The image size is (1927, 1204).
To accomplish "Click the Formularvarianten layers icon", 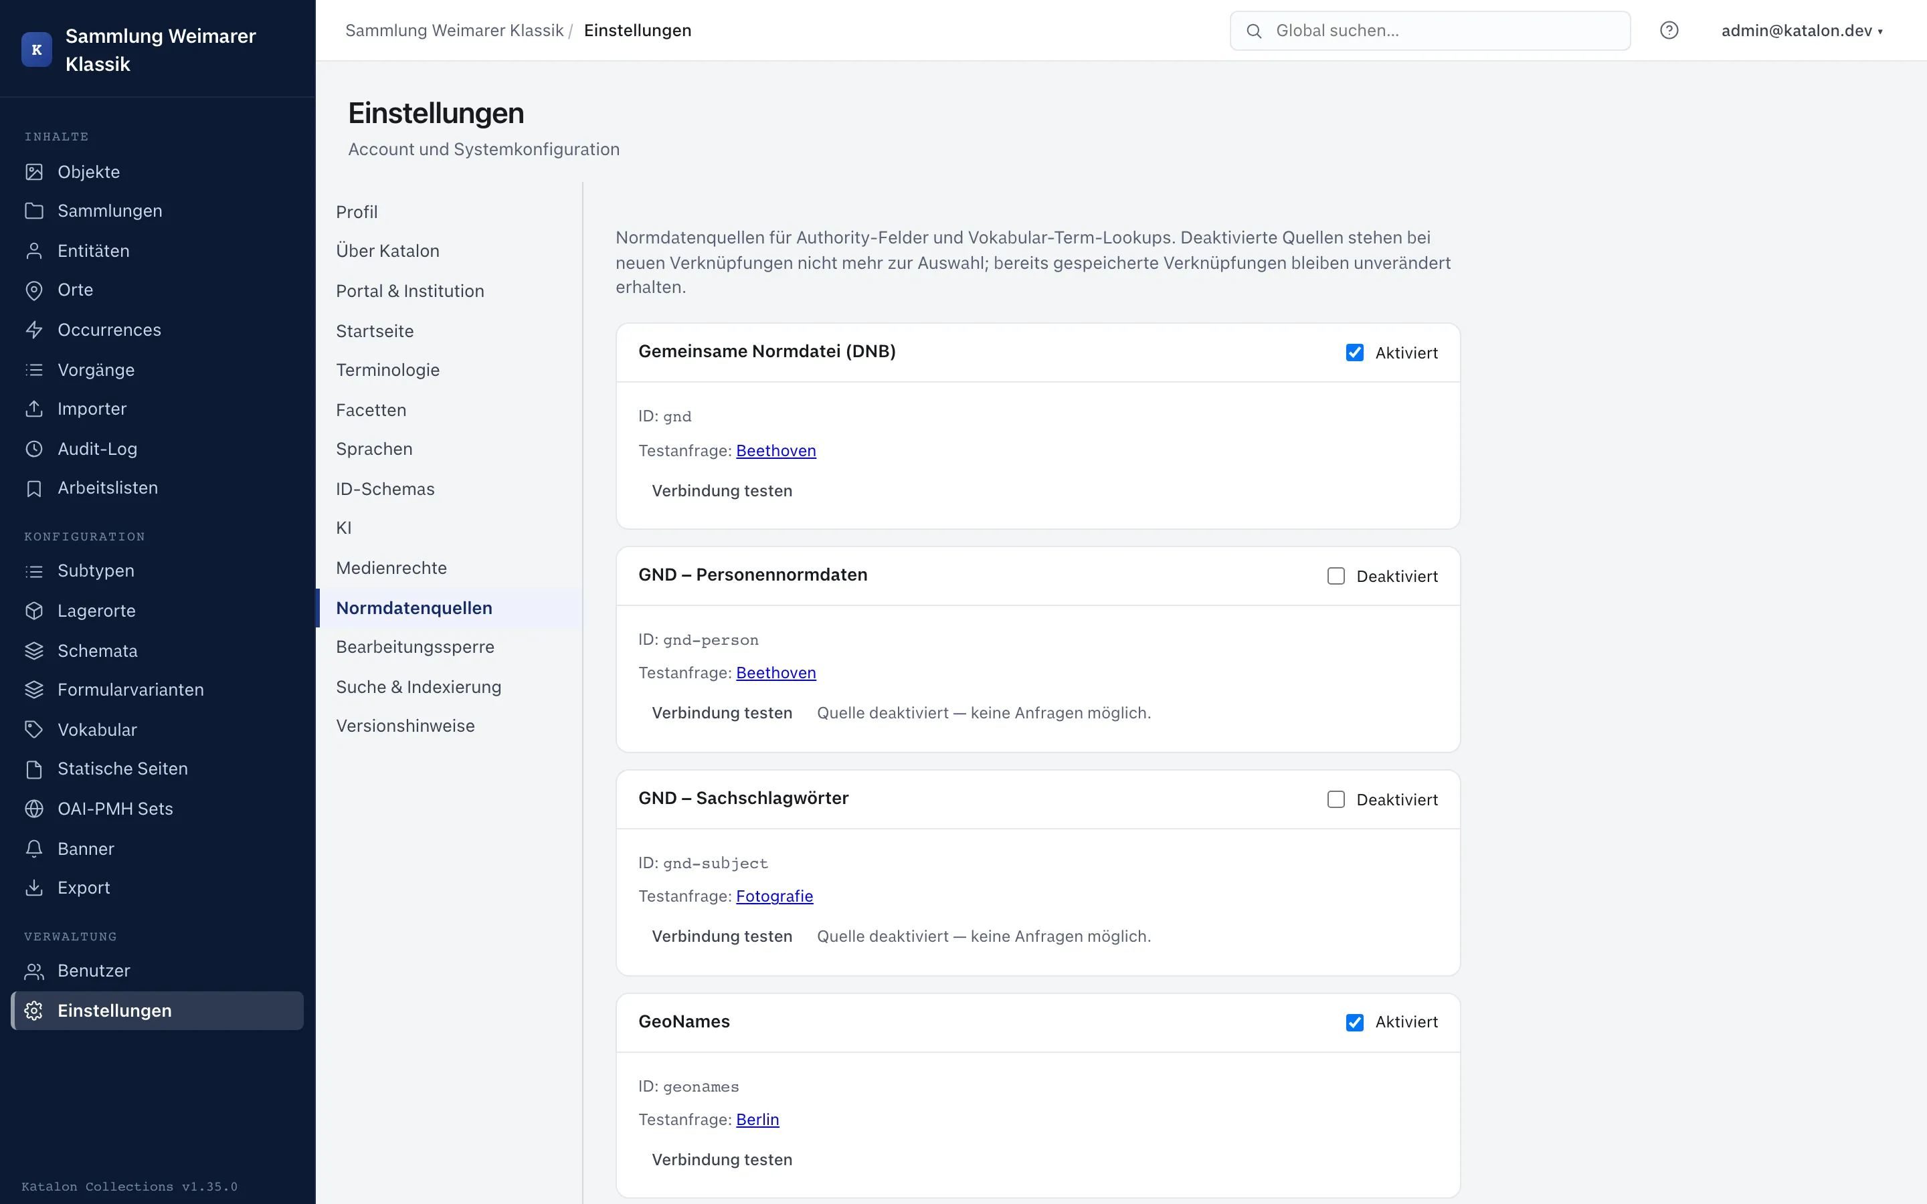I will click(34, 690).
